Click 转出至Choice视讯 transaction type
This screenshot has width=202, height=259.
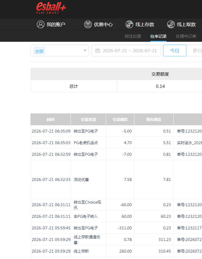pyautogui.click(x=87, y=205)
